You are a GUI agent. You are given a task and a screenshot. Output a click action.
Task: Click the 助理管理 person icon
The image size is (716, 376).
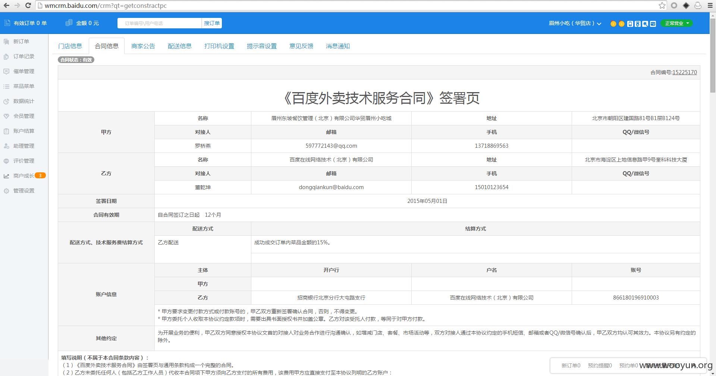[6, 146]
